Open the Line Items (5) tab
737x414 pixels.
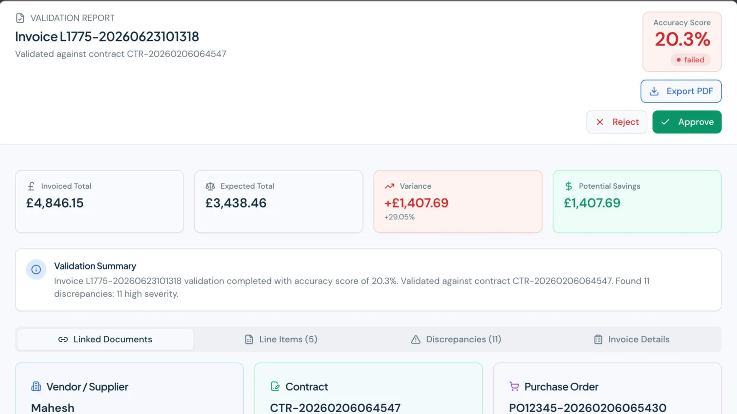[281, 339]
